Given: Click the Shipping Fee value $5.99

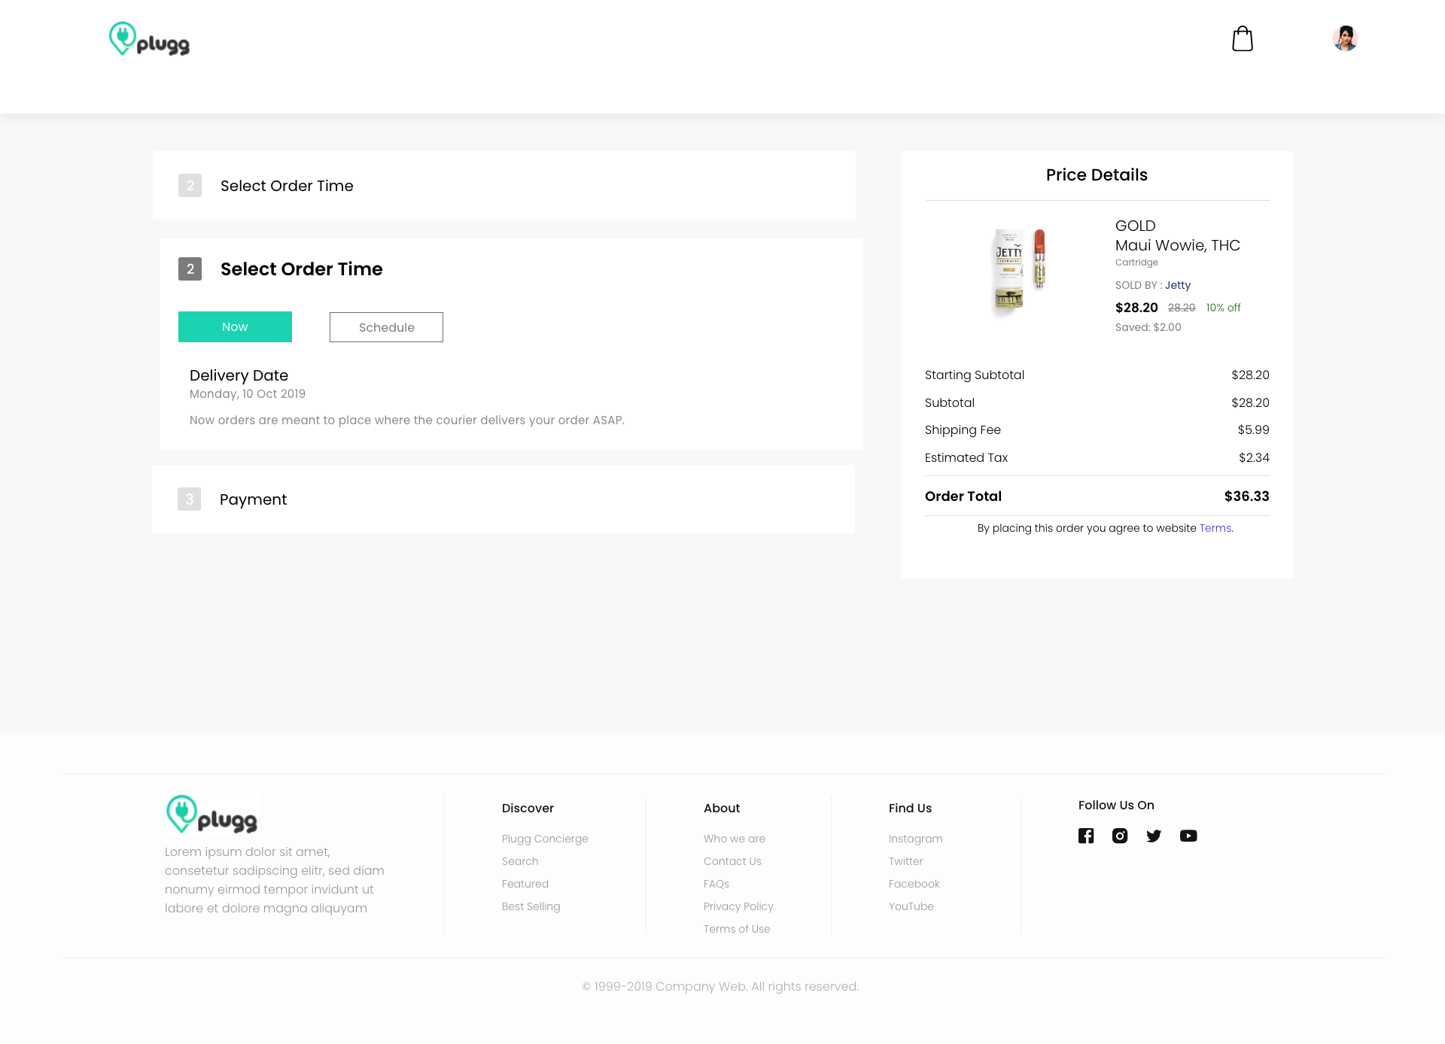Looking at the screenshot, I should click(x=1253, y=430).
